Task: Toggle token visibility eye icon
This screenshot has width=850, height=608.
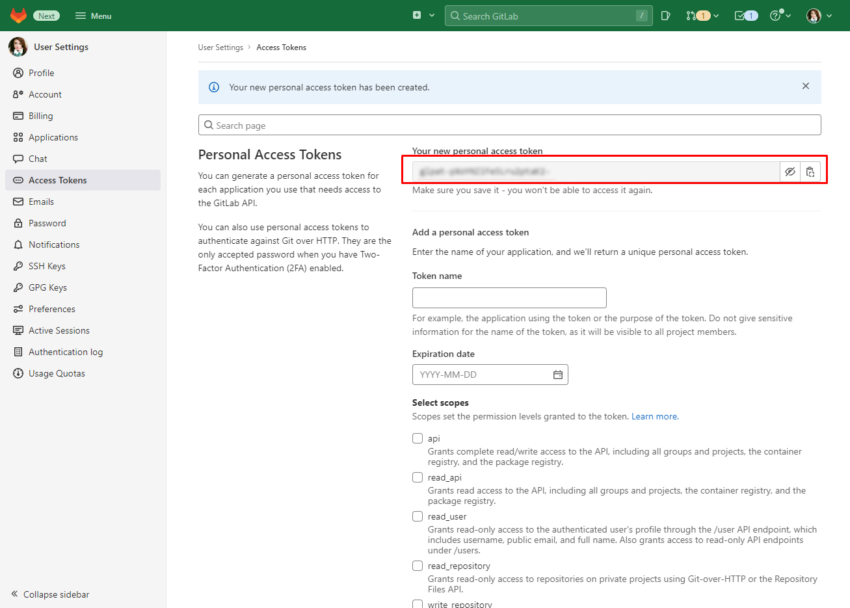Action: 790,172
